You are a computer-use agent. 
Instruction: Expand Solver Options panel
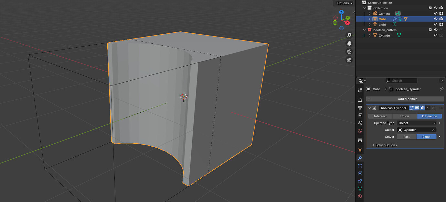pos(384,145)
